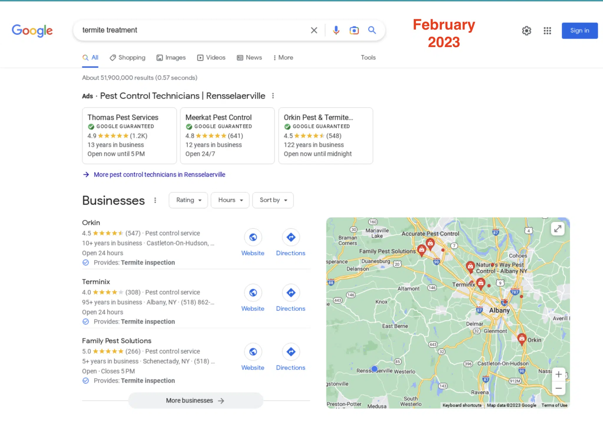This screenshot has height=425, width=603.
Task: Expand the Rating filter dropdown
Action: click(x=187, y=200)
